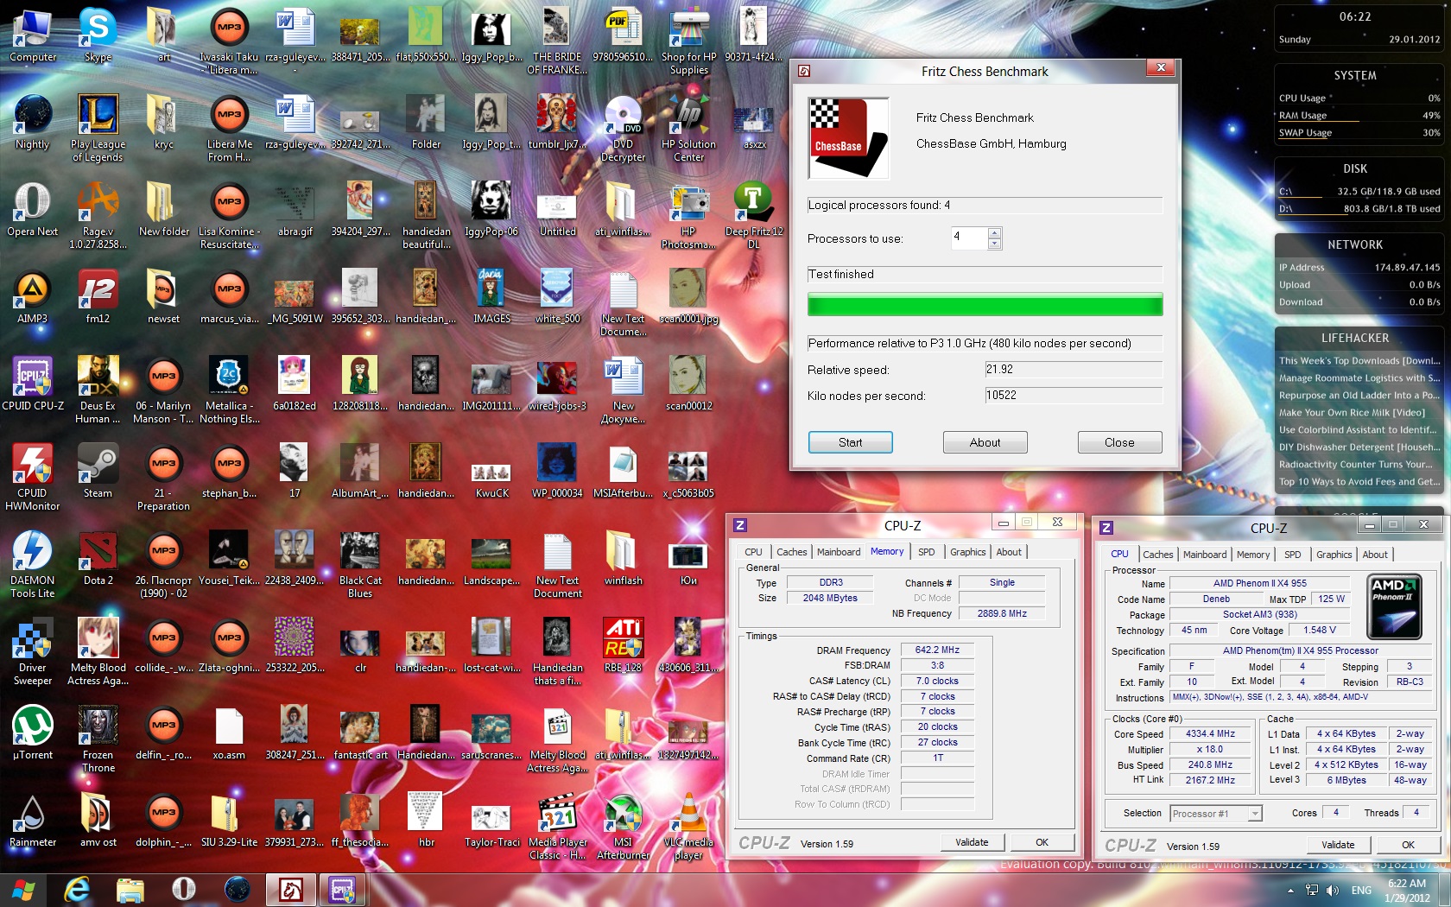Click Validate in memory CPU-Z window
Viewport: 1451px width, 907px height.
(x=972, y=842)
